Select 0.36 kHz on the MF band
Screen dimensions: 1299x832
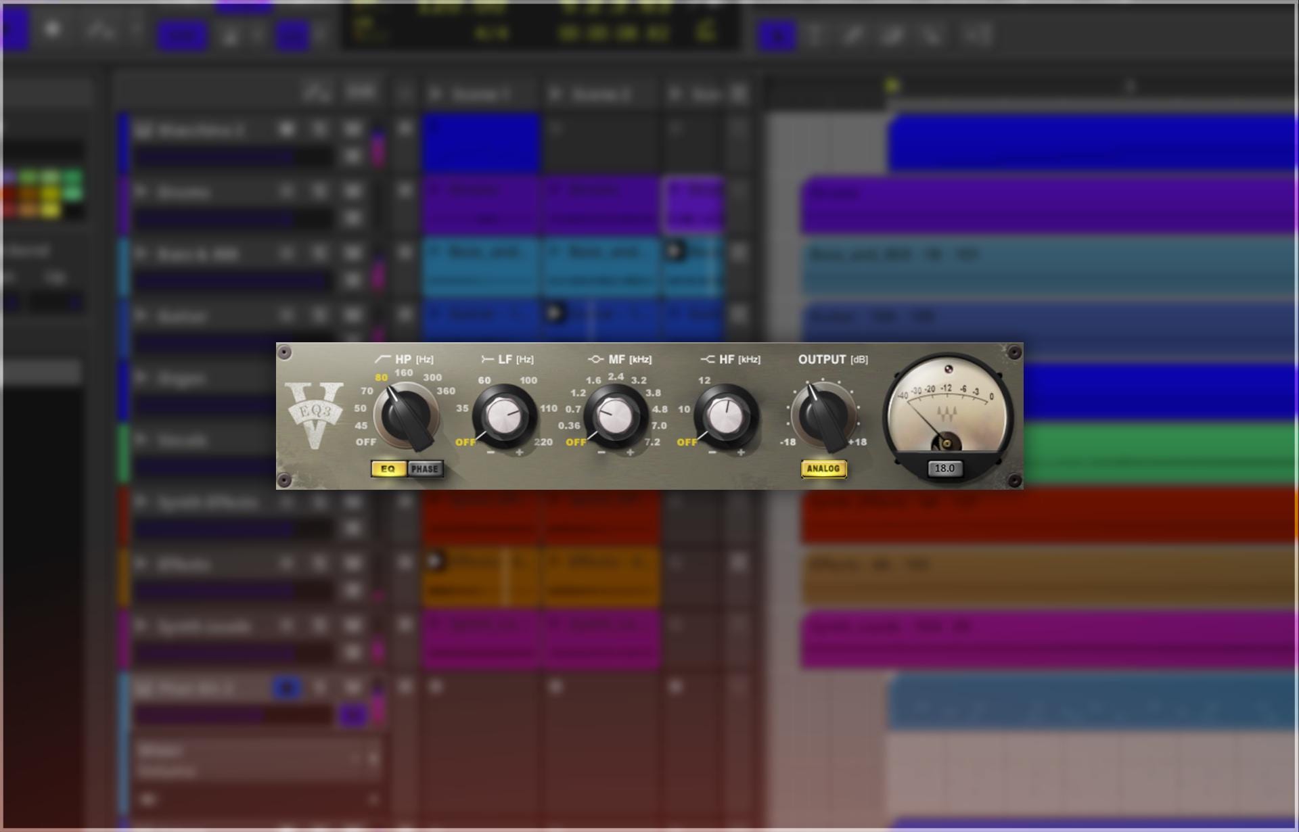(569, 425)
